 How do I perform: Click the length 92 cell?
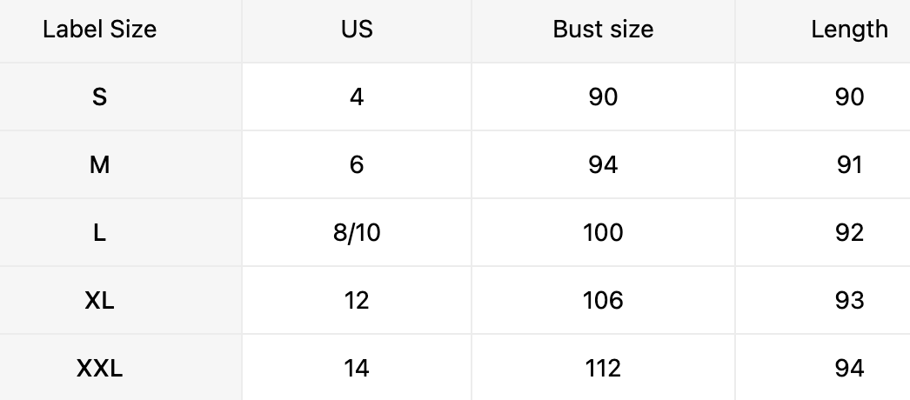[x=849, y=232]
